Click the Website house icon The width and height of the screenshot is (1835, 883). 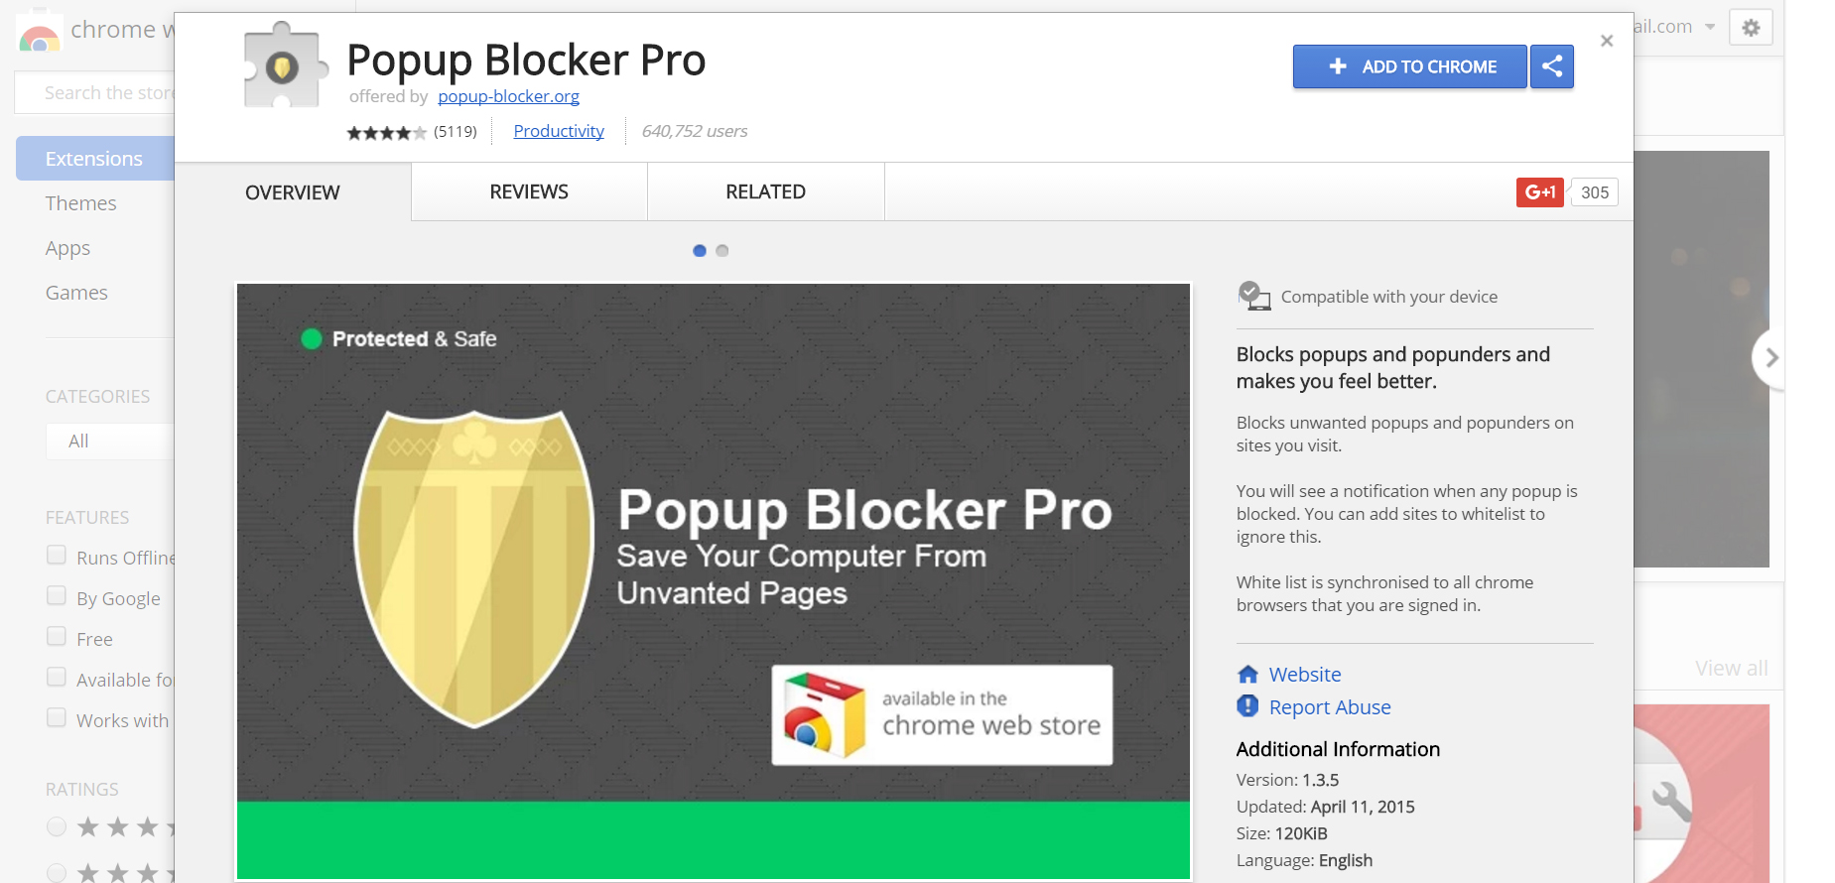[1247, 675]
